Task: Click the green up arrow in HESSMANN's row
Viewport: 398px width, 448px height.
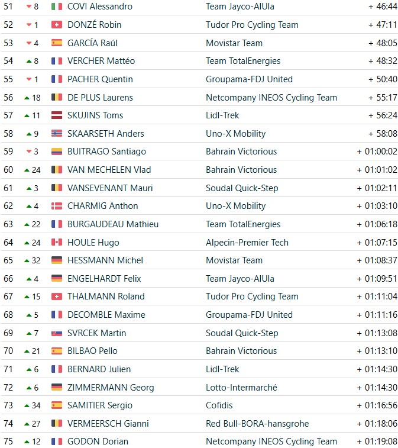Action: [27, 260]
